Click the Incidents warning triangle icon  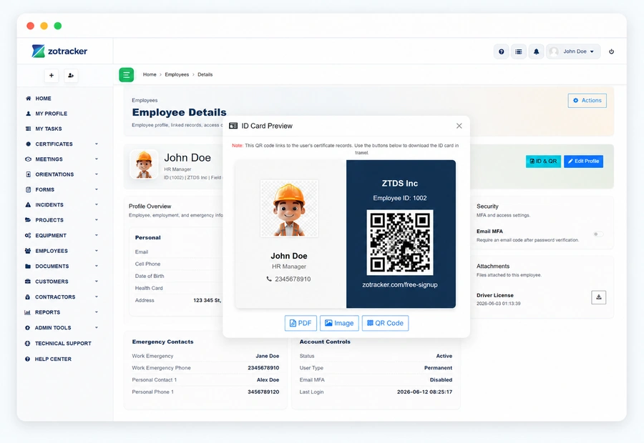pyautogui.click(x=28, y=204)
